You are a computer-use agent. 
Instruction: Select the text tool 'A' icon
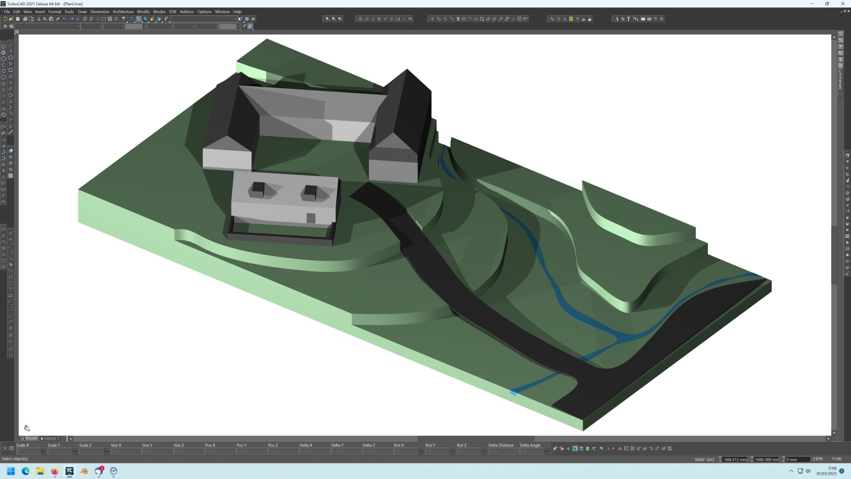[x=616, y=19]
